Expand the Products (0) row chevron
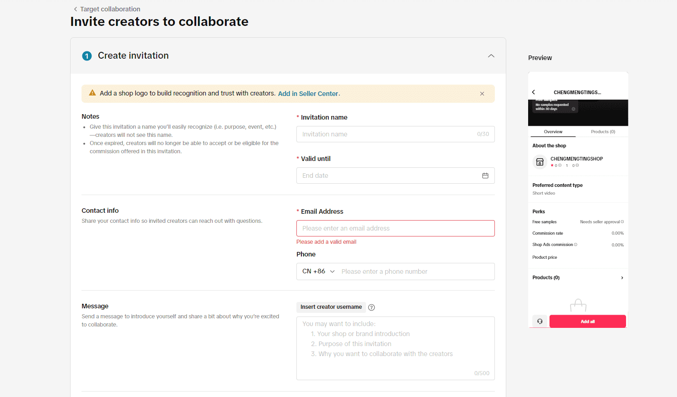 [622, 278]
